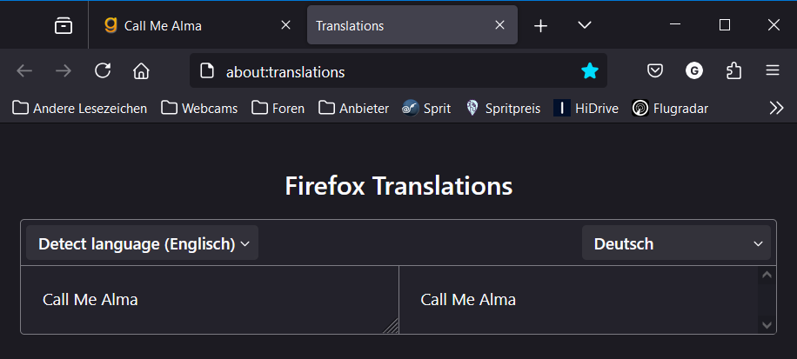Click the output scrollbar down arrow
Screen dimensions: 797x359
[x=767, y=324]
